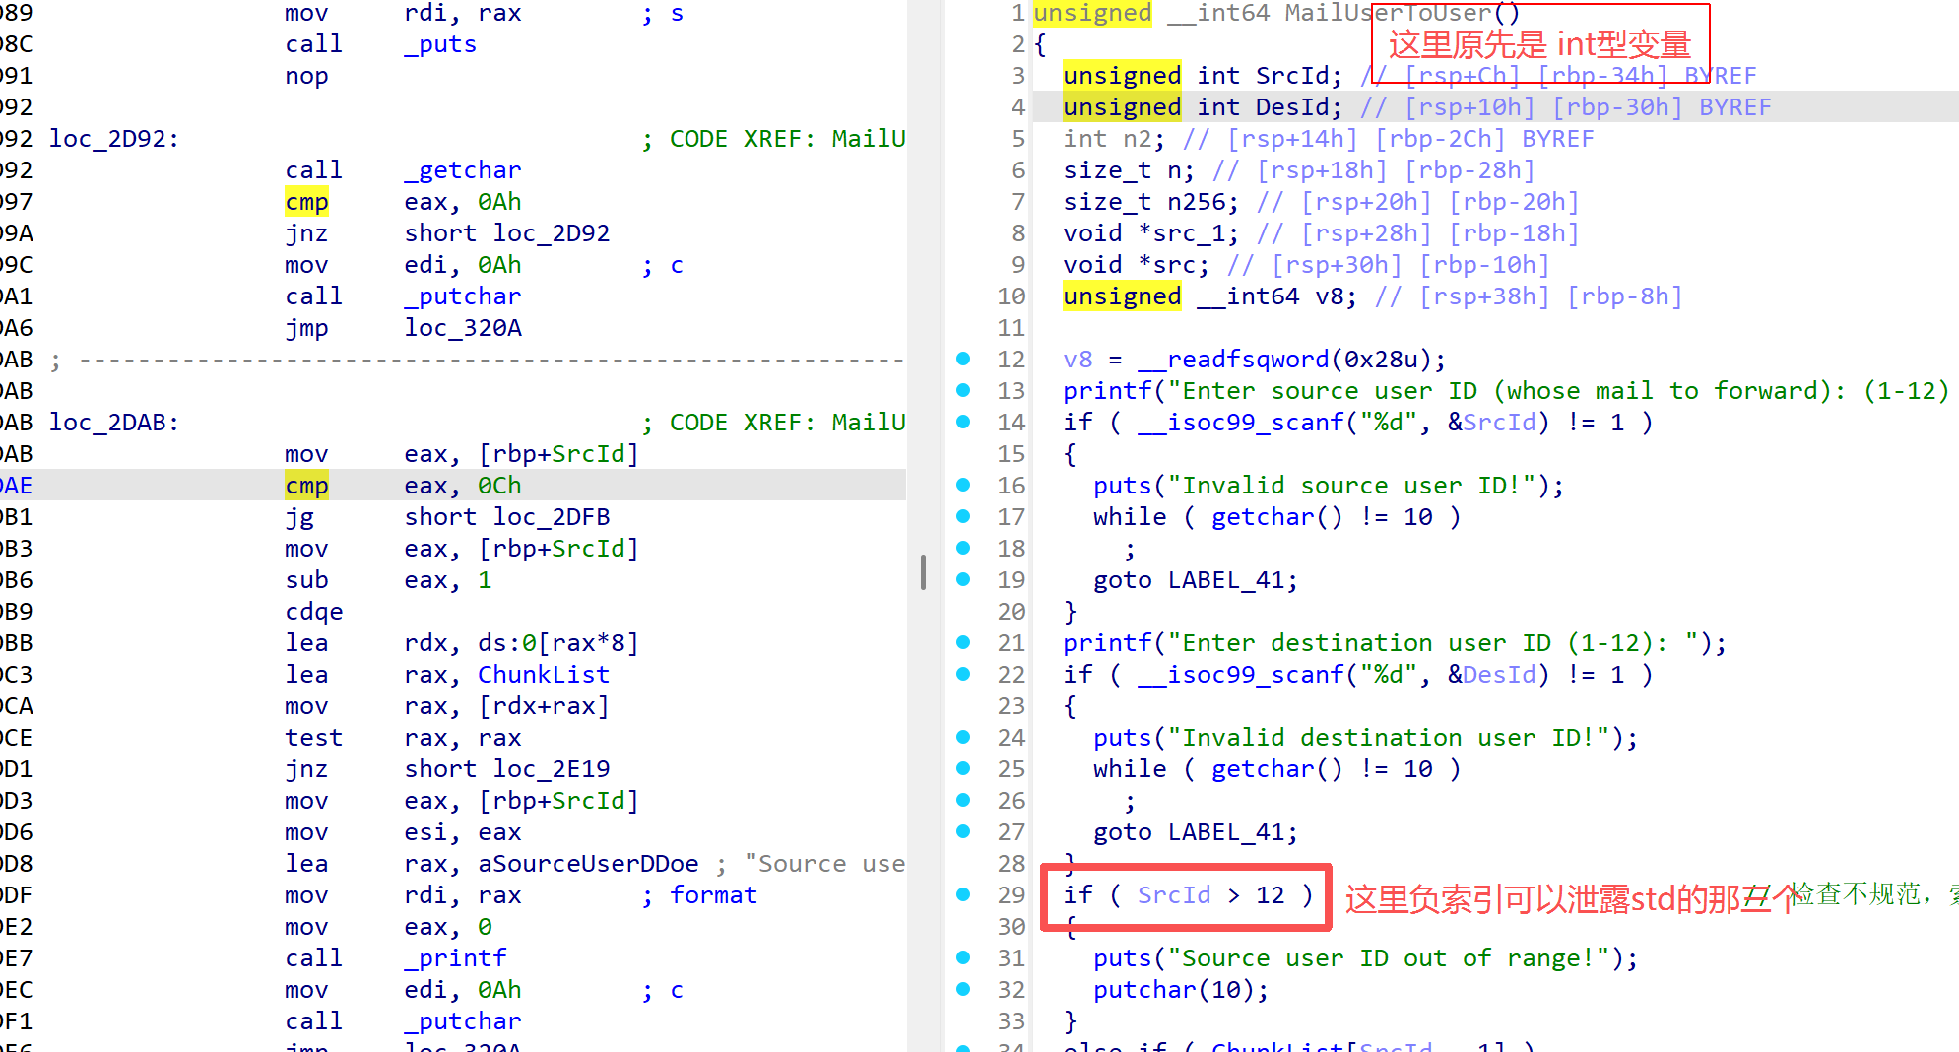Select highlighted cmp instruction comparing eax, 0Ch
The image size is (1959, 1052).
pos(306,486)
